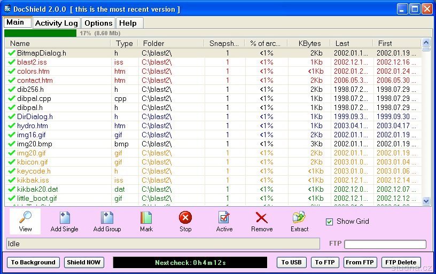Sort by the Folder column header
436x274 pixels.
coord(171,43)
